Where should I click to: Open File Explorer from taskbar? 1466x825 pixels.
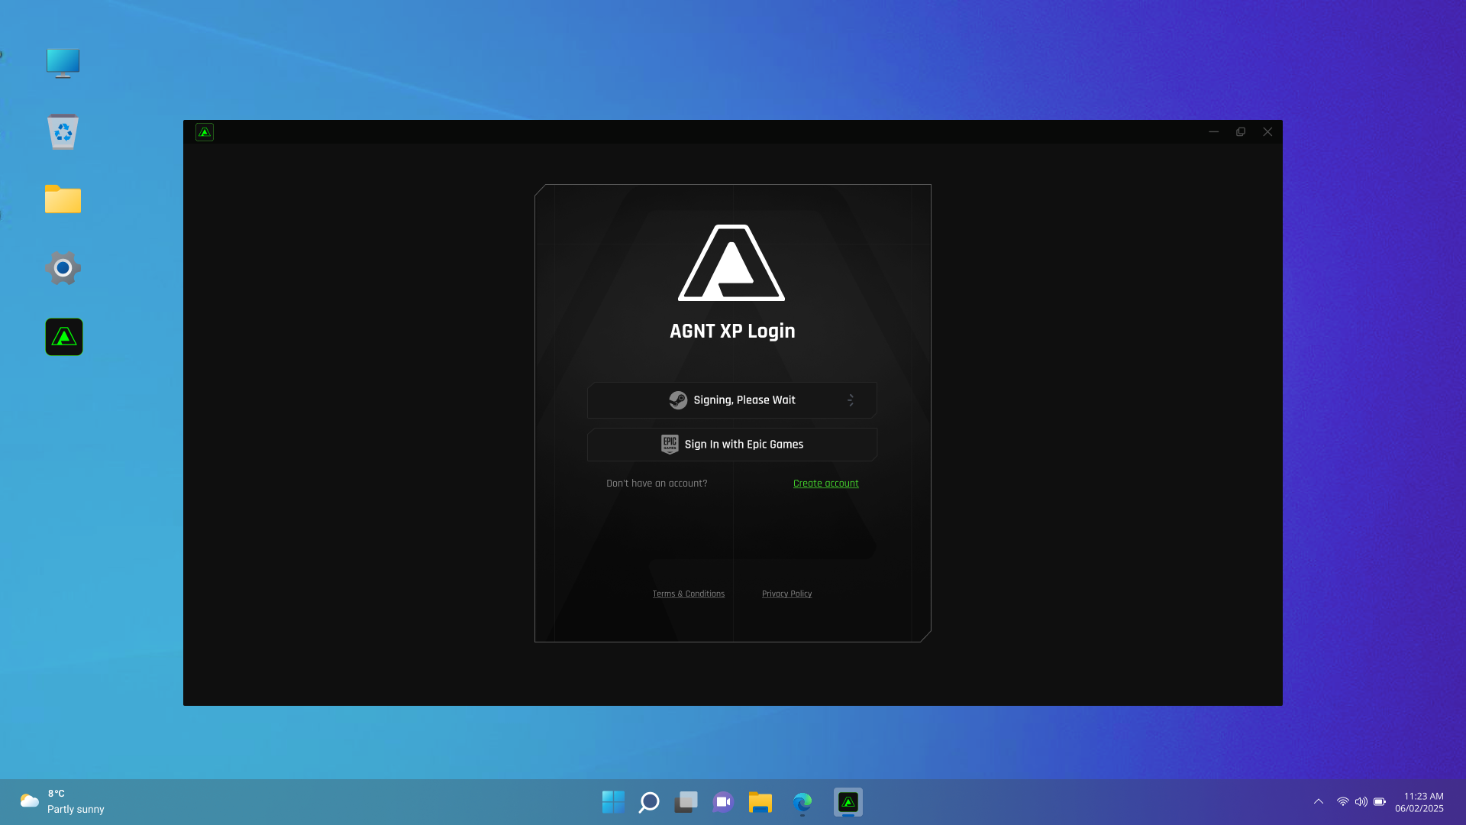[x=760, y=802]
